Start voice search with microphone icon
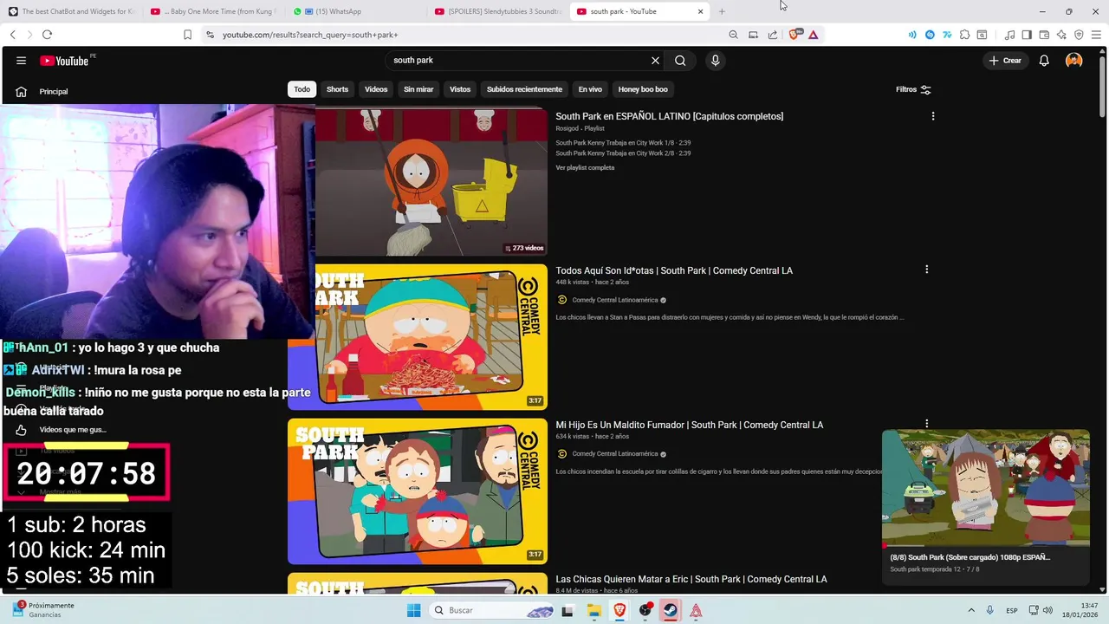 click(715, 61)
